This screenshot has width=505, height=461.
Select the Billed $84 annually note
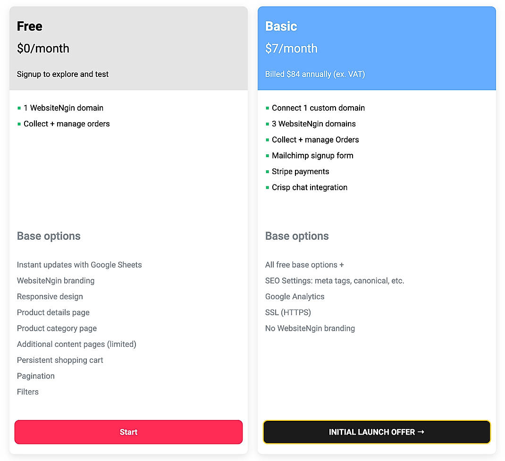pos(315,74)
